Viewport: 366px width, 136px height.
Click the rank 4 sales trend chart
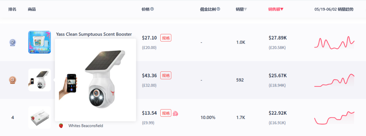tap(334, 117)
